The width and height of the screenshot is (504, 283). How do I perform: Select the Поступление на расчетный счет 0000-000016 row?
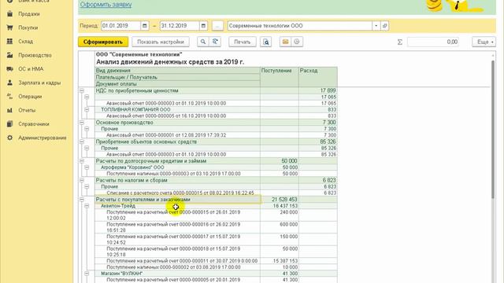point(177,227)
